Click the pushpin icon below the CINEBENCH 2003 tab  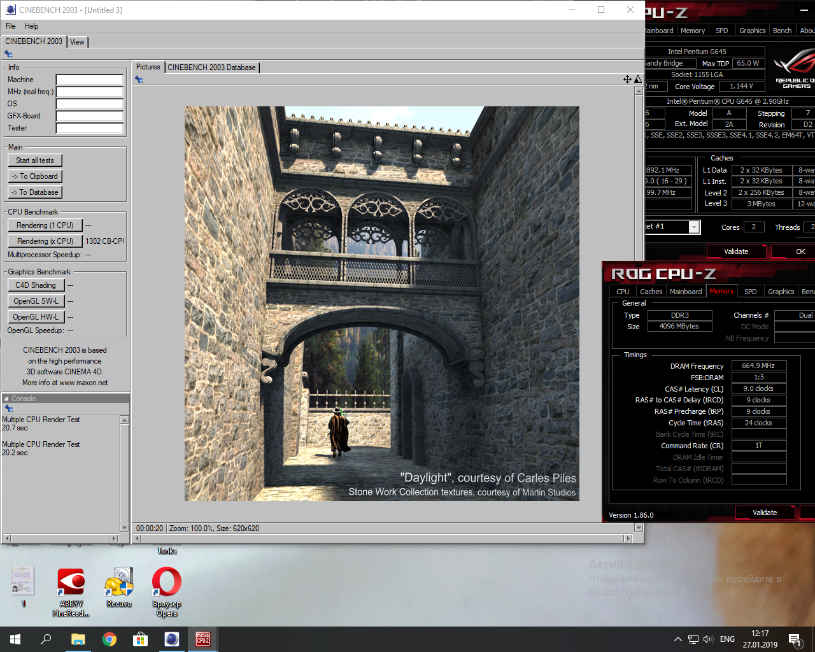pyautogui.click(x=8, y=54)
